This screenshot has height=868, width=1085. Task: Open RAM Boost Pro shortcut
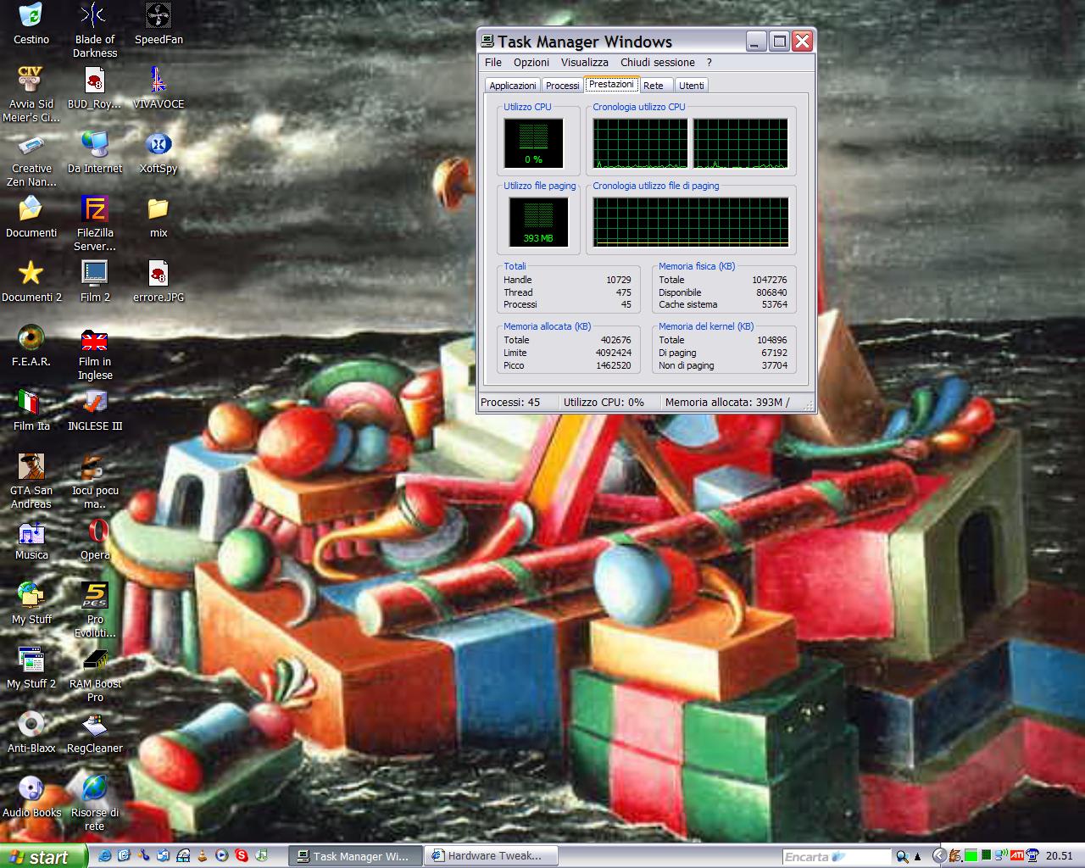[94, 676]
